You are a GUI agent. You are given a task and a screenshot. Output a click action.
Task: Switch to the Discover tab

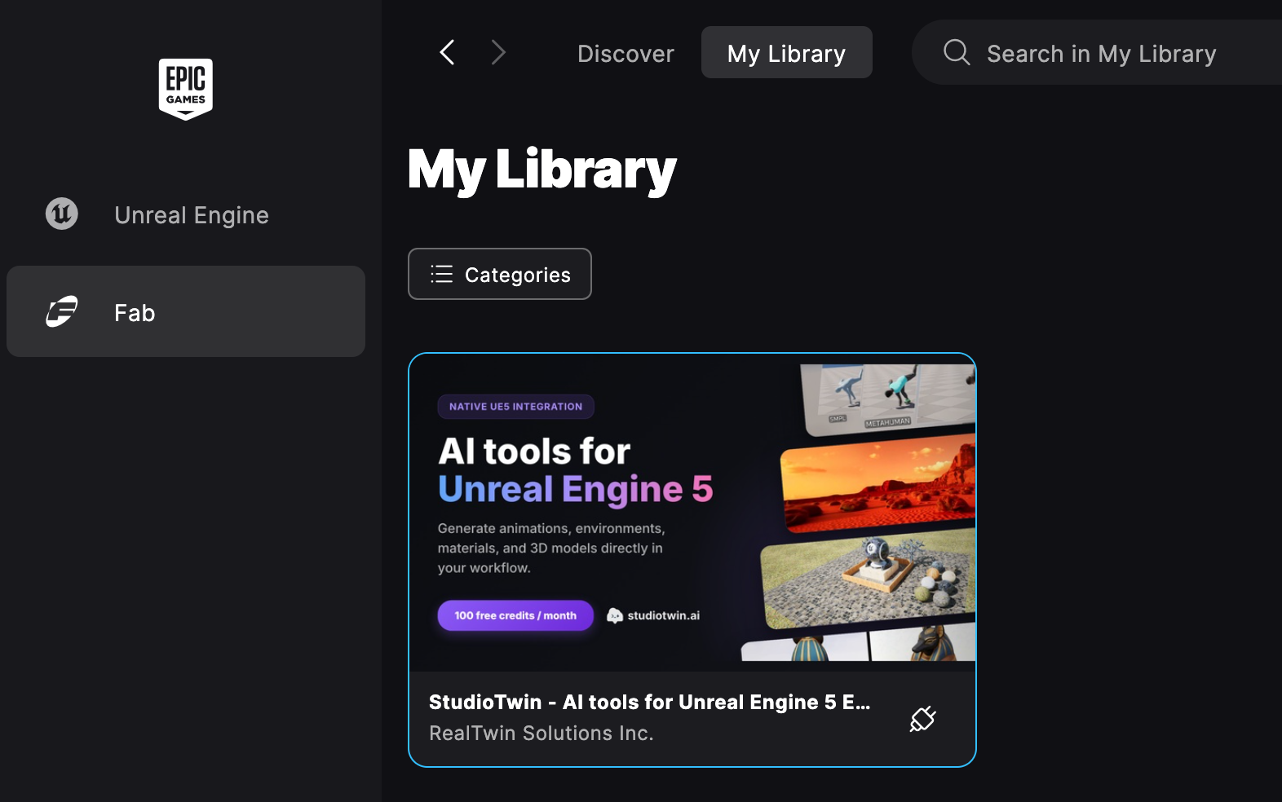pyautogui.click(x=626, y=54)
